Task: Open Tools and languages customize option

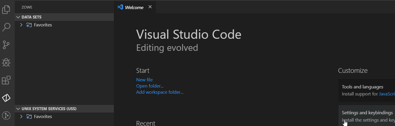Action: pyautogui.click(x=366, y=90)
